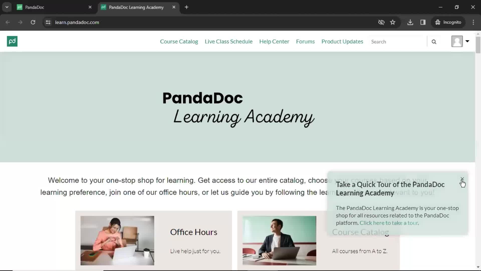This screenshot has width=481, height=271.
Task: Select the Course Catalog menu item
Action: (x=179, y=41)
